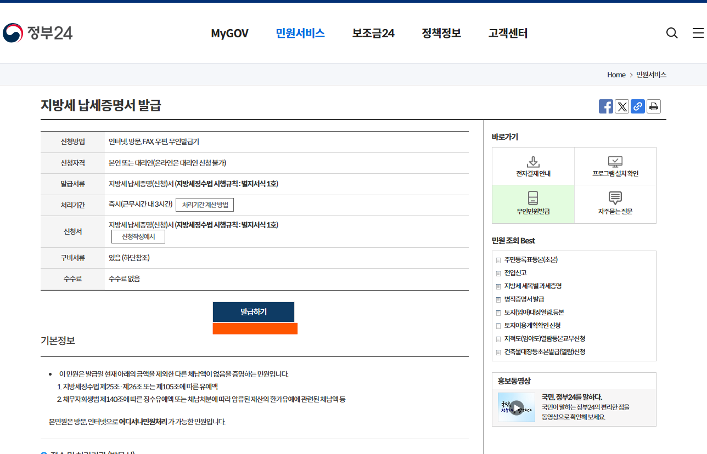This screenshot has width=707, height=454.
Task: Switch to the 보조금24 menu
Action: pyautogui.click(x=373, y=33)
